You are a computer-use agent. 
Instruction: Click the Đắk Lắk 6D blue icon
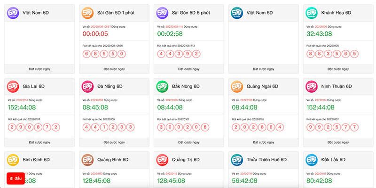[312, 160]
